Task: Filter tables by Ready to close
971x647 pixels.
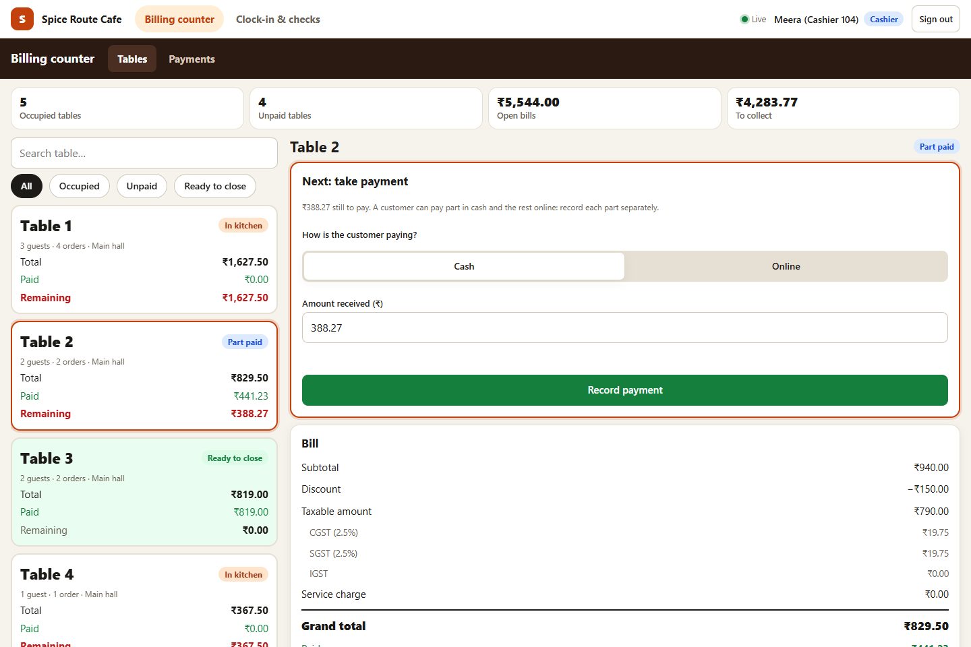Action: click(x=215, y=186)
